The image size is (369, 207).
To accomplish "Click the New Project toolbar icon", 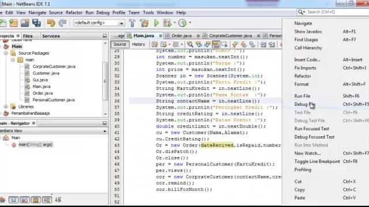I will 13,23.
